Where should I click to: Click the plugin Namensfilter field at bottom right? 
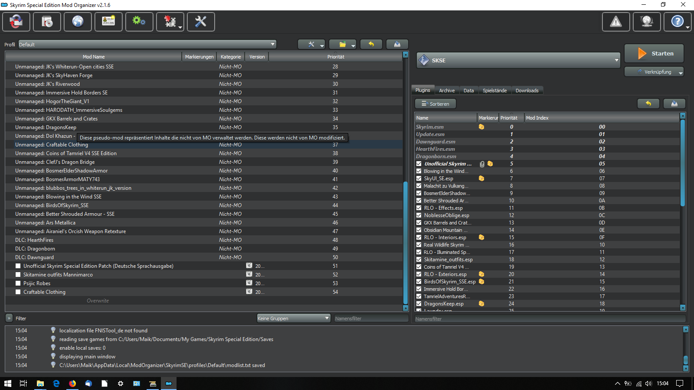(550, 319)
